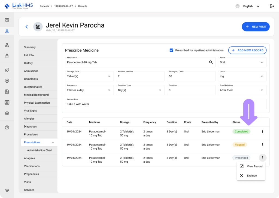Select View Record from context menu
The width and height of the screenshot is (279, 198).
251,166
